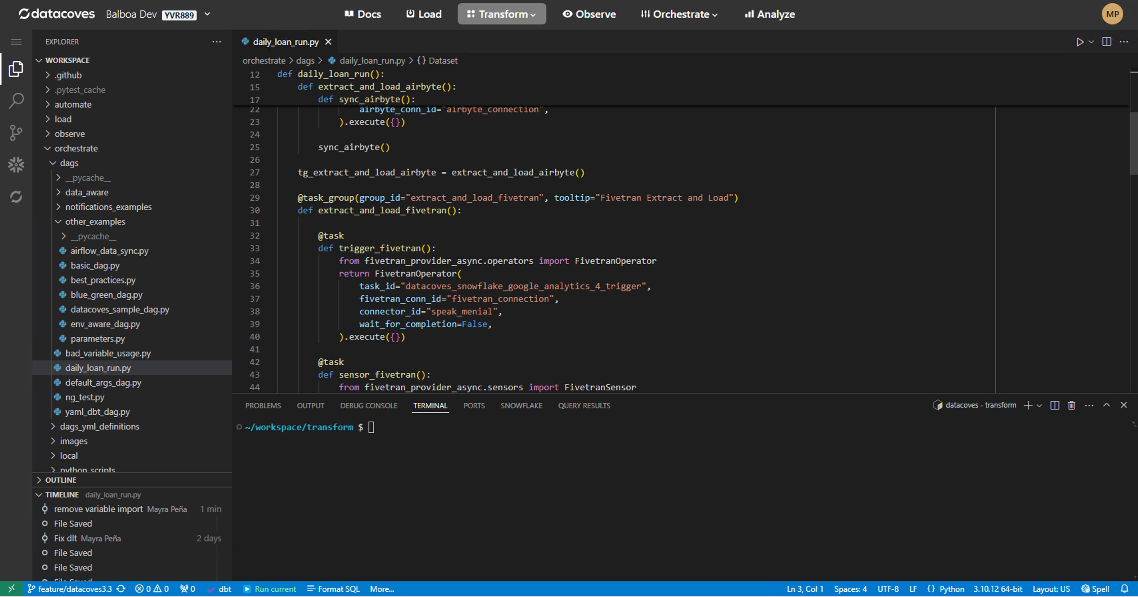Expand the data_aware folder
Image resolution: width=1138 pixels, height=597 pixels.
point(132,192)
